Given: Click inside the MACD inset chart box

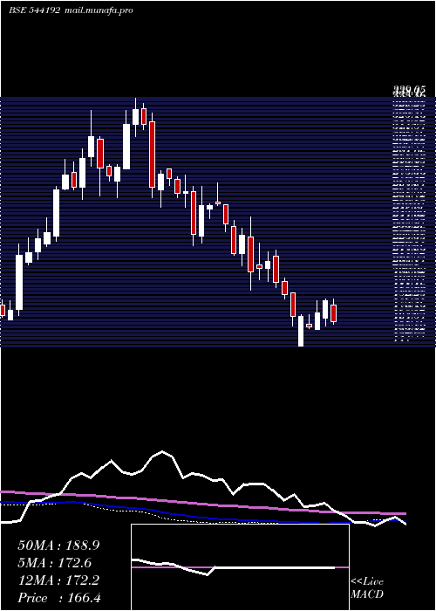Looking at the screenshot, I should tap(240, 567).
